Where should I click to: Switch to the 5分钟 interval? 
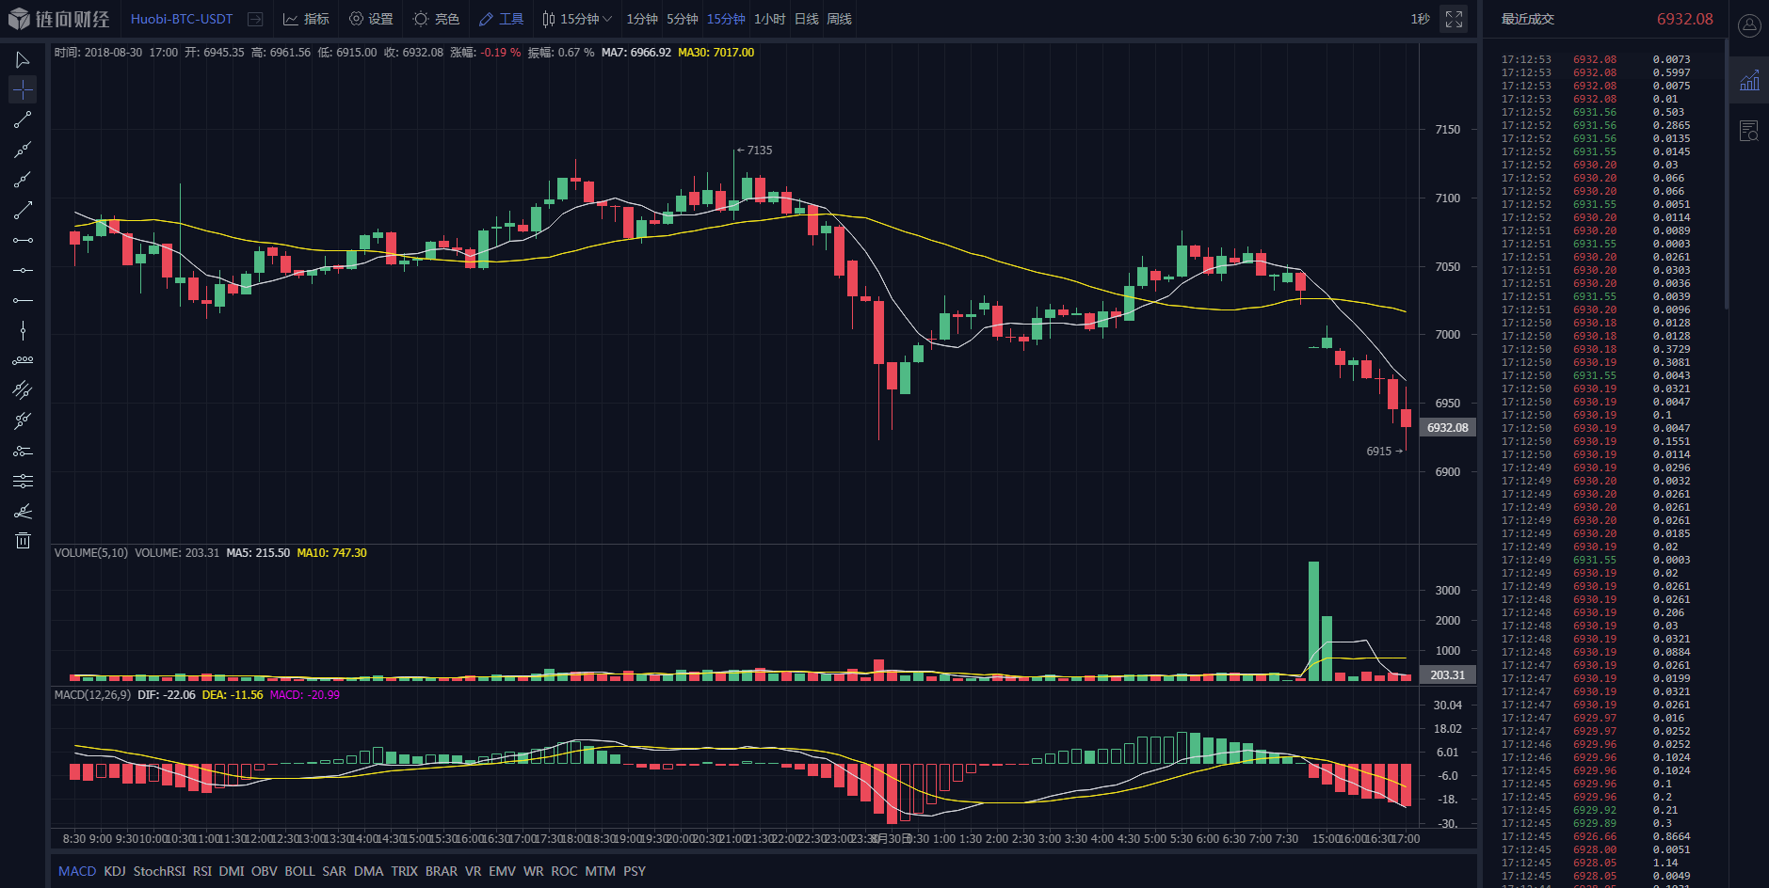coord(683,19)
